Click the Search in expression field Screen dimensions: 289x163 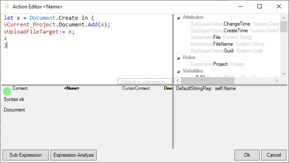point(144,81)
